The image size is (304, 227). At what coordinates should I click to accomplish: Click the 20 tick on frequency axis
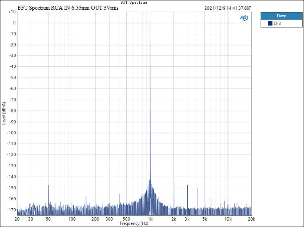pyautogui.click(x=17, y=219)
